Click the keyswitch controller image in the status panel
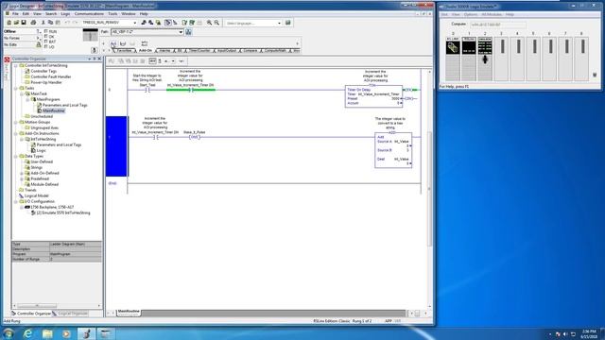 click(91, 35)
